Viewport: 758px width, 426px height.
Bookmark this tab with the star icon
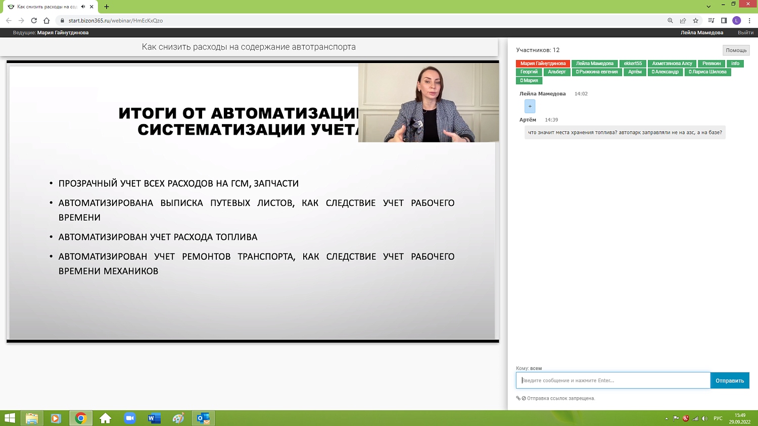pos(696,21)
